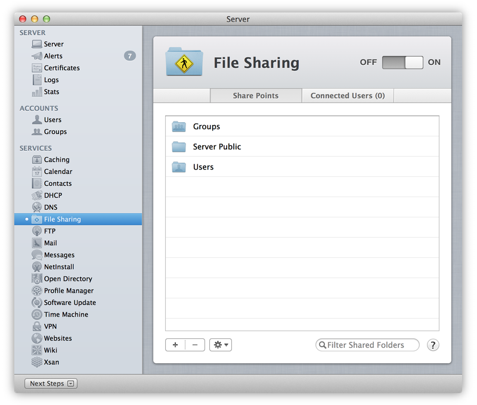Open the gear action menu
Viewport: 477px width, 405px height.
221,345
